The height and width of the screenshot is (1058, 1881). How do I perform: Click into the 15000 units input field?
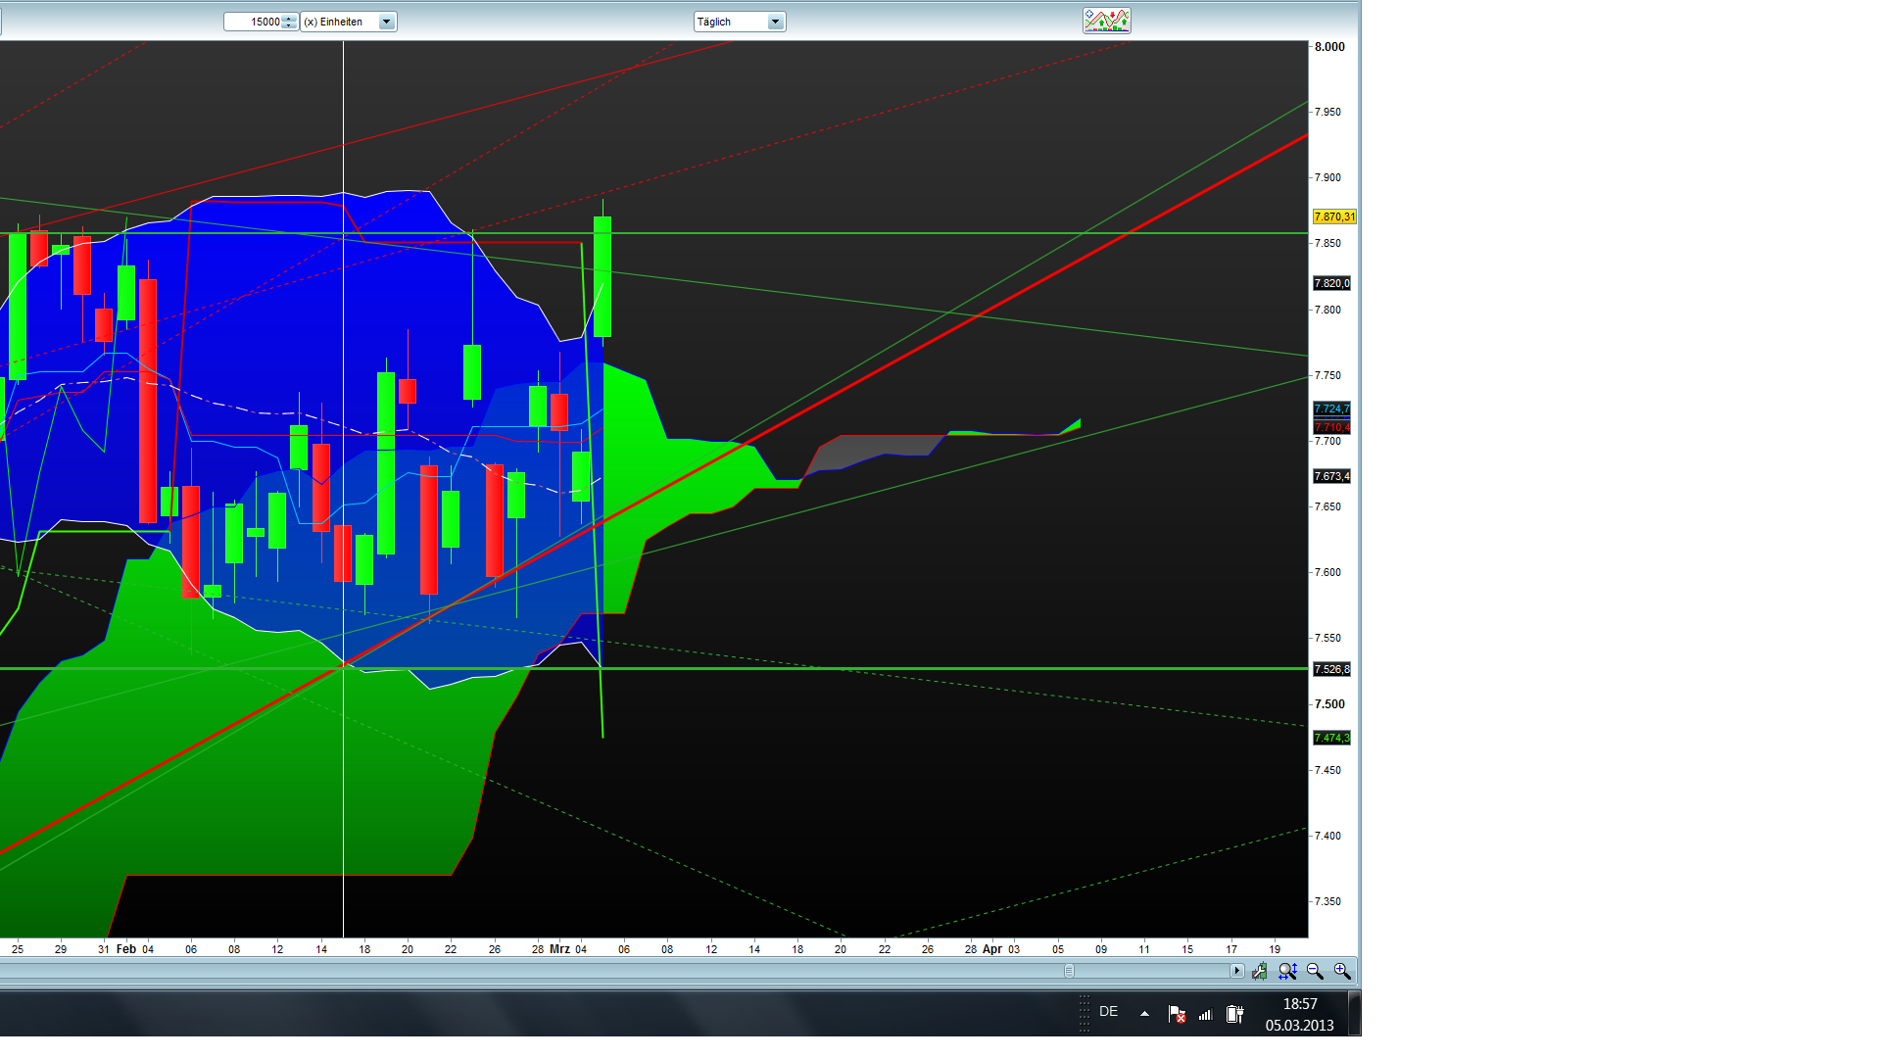[x=253, y=22]
